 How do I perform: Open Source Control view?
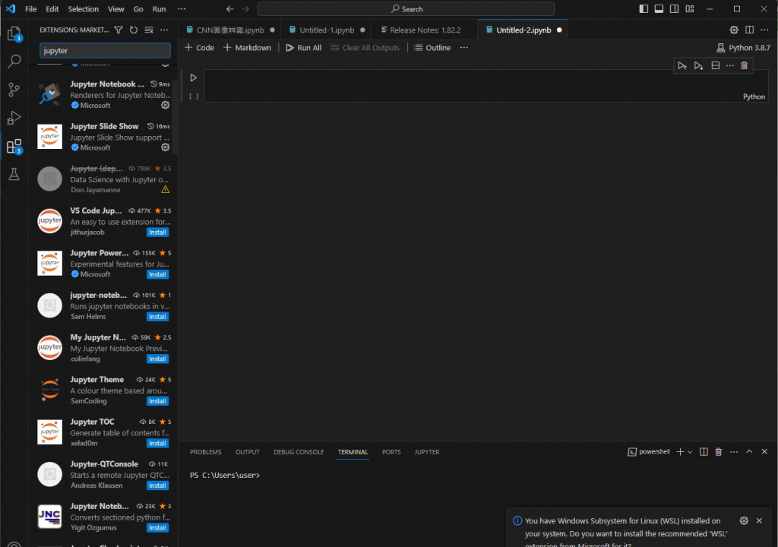click(x=14, y=90)
